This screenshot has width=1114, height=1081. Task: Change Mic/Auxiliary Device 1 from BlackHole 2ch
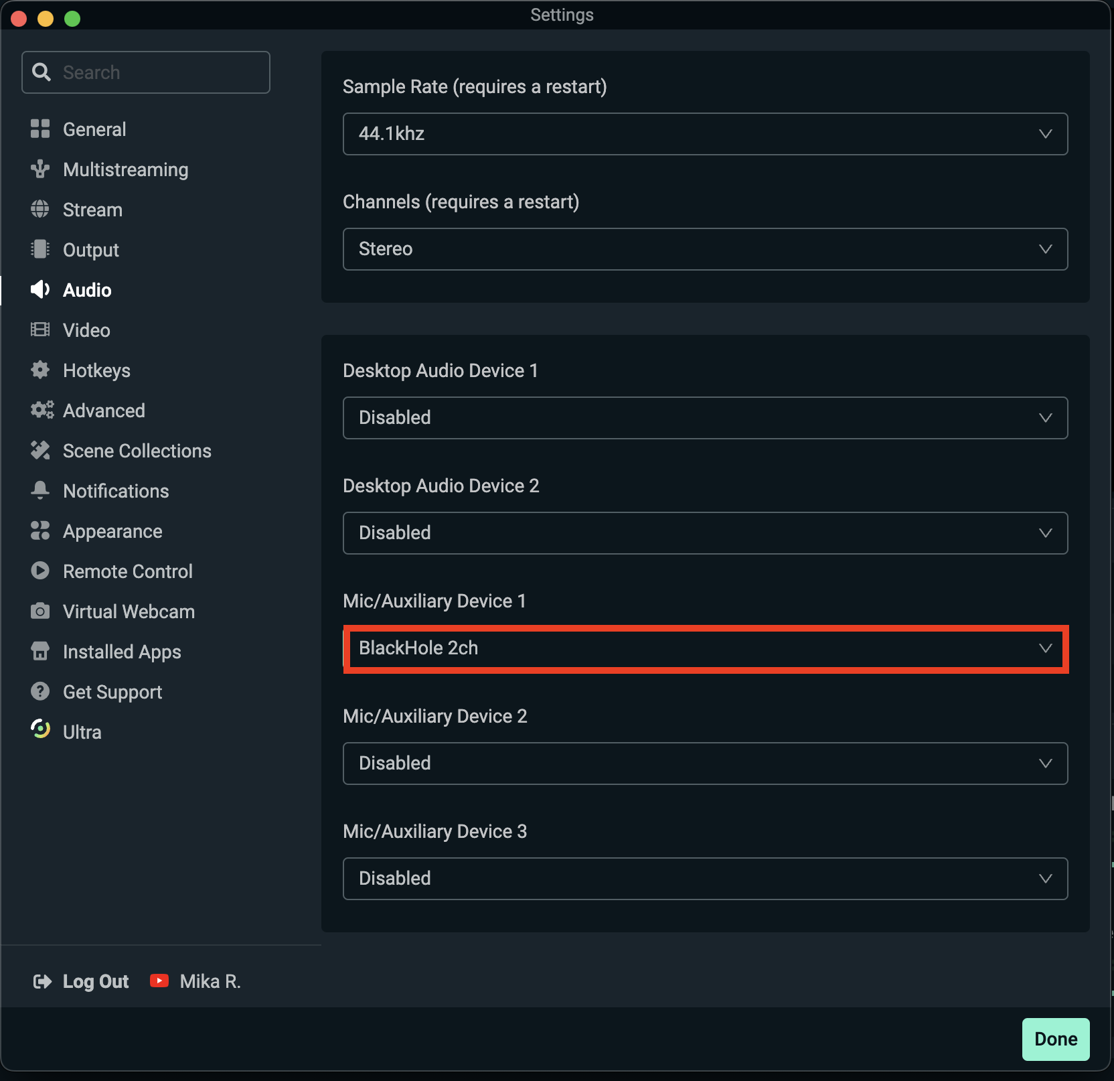click(x=705, y=648)
